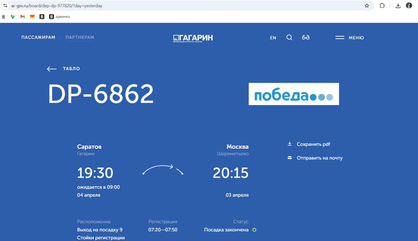Screen dimensions: 418x241
Task: Open browser downloads tray icon
Action: pos(398,6)
